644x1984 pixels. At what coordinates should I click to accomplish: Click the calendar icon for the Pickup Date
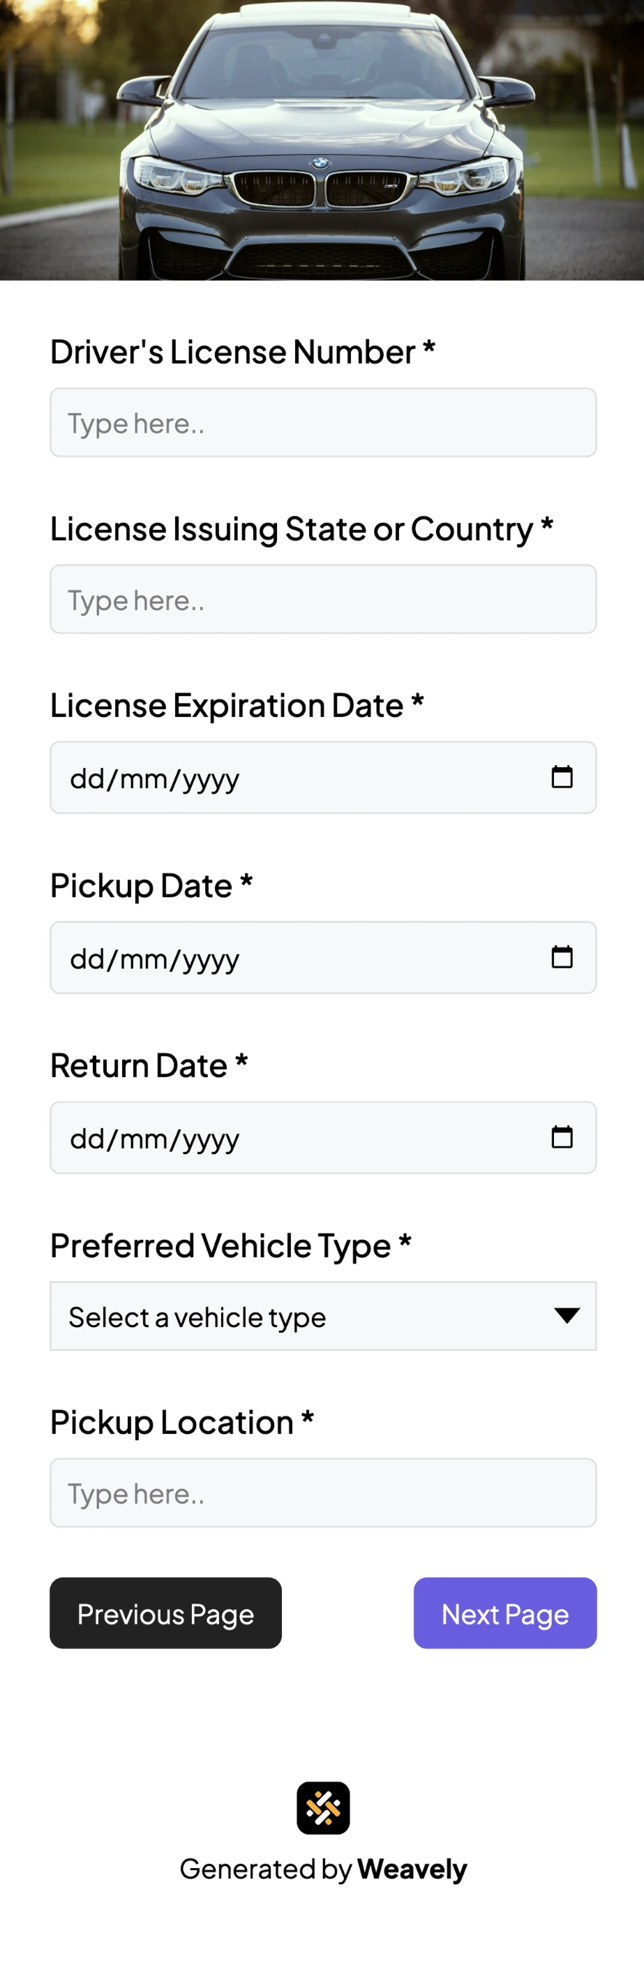[x=562, y=957]
